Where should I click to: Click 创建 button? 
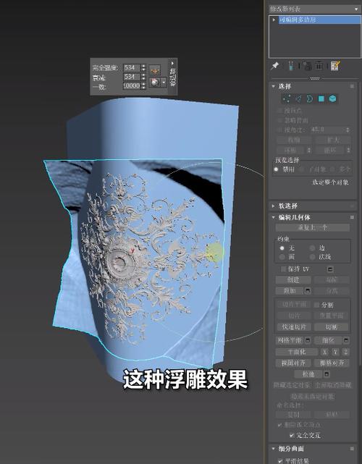(x=293, y=280)
